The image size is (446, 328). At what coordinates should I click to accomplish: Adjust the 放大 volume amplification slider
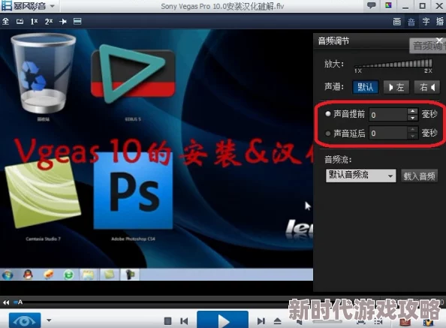coord(393,64)
